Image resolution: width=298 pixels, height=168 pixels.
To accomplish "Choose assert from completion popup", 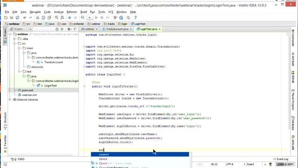I will click(x=140, y=154).
